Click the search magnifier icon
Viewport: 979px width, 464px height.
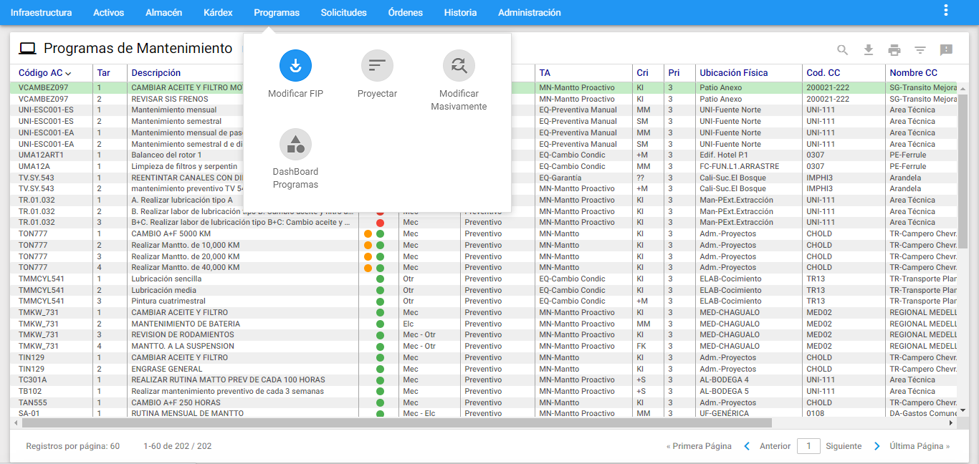point(843,50)
